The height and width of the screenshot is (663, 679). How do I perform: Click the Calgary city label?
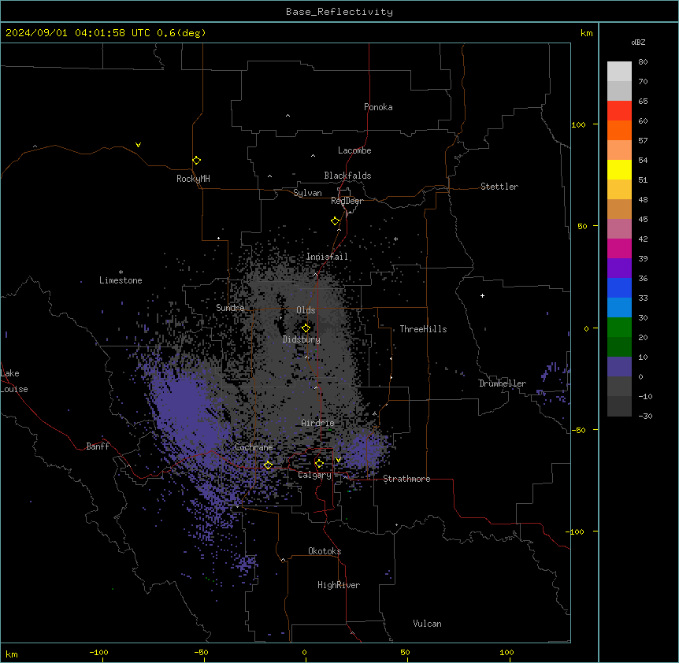click(x=314, y=475)
